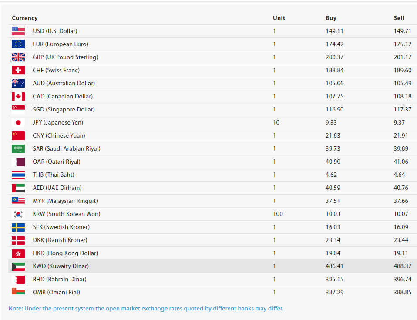Click the open market rates note text

pos(146,308)
